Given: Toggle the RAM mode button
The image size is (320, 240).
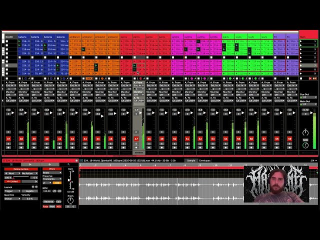Looking at the screenshot, I should tap(52, 206).
